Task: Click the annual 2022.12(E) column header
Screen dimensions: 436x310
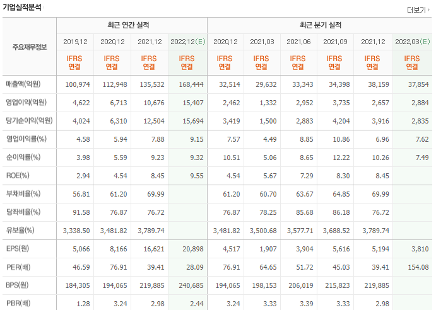Action: pyautogui.click(x=187, y=42)
